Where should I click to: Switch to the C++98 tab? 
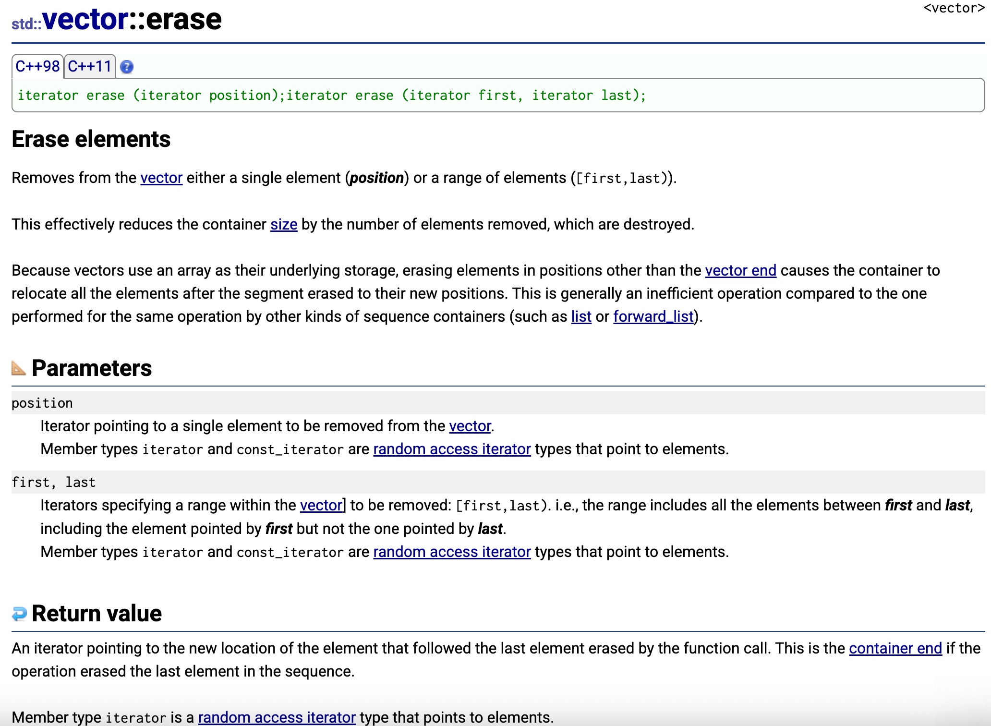click(x=37, y=66)
